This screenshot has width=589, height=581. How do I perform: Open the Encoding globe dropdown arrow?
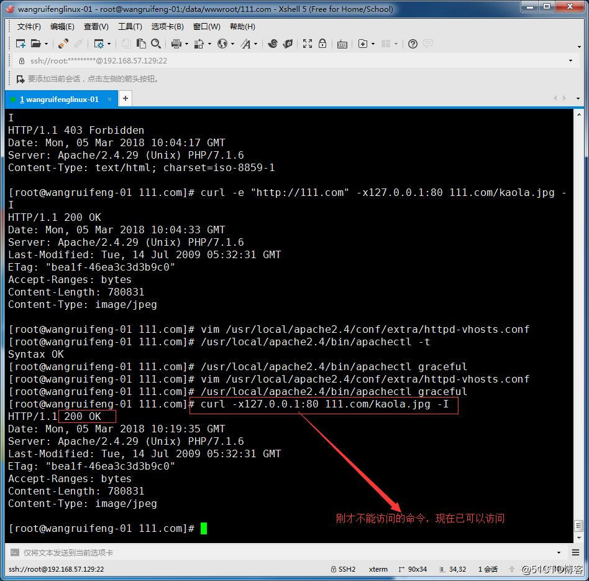click(232, 44)
